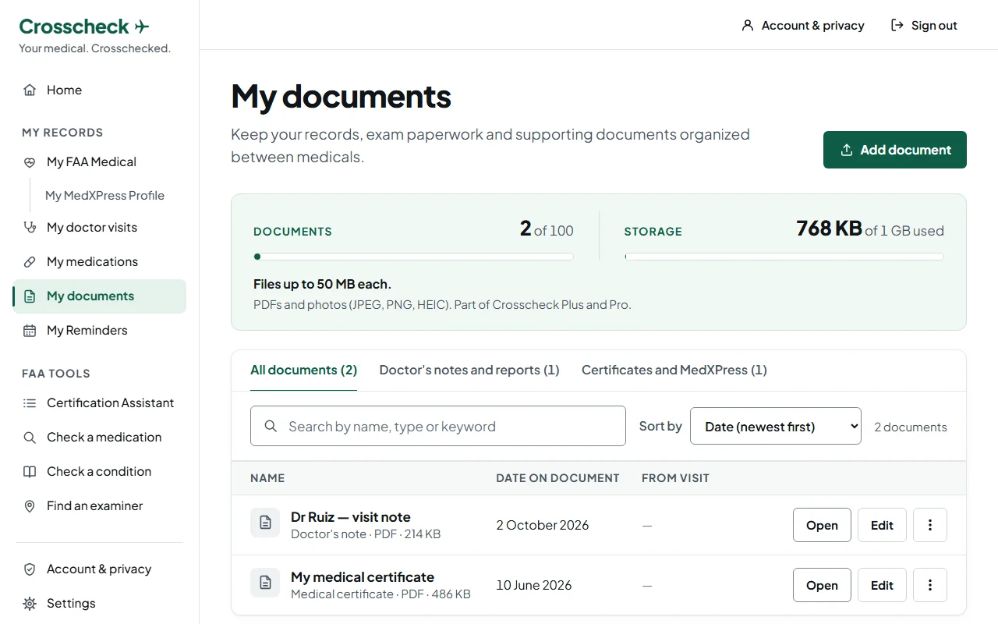Click the book icon for Check a condition

click(30, 472)
